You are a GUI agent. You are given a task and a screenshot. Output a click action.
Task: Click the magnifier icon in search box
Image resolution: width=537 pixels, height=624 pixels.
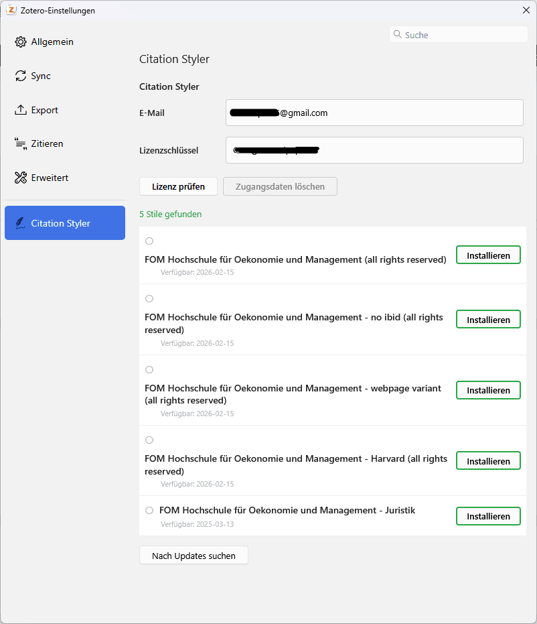[398, 35]
